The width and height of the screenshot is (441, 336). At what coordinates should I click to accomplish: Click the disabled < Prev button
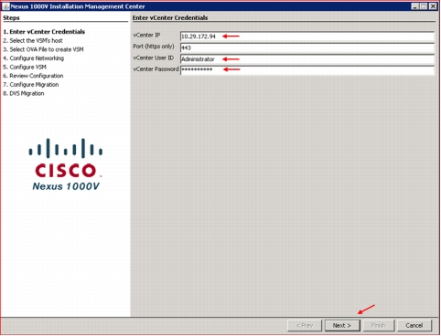305,325
